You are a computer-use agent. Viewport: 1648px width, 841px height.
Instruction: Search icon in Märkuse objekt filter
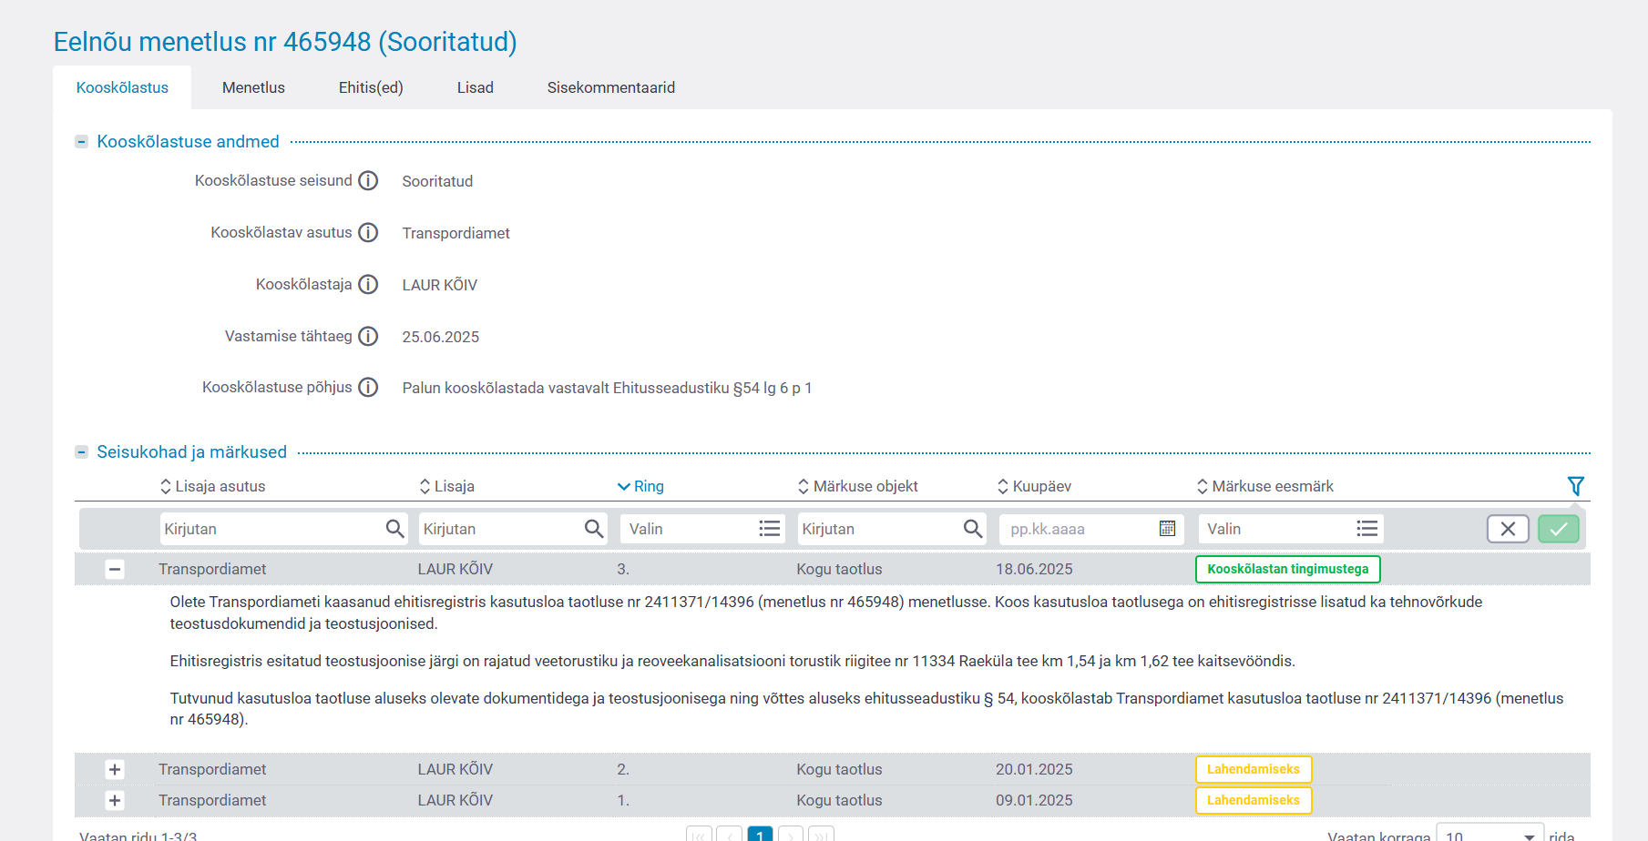973,529
